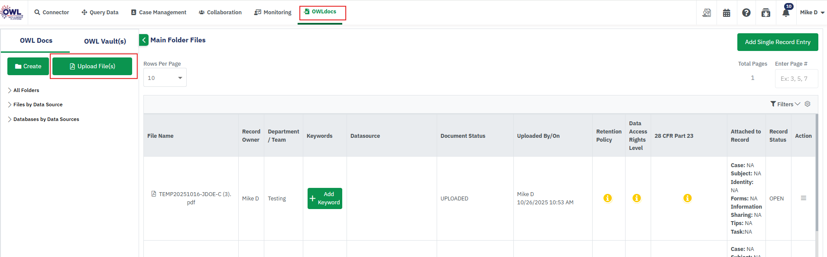Open the stamp approval document icon
This screenshot has width=827, height=257.
(707, 13)
